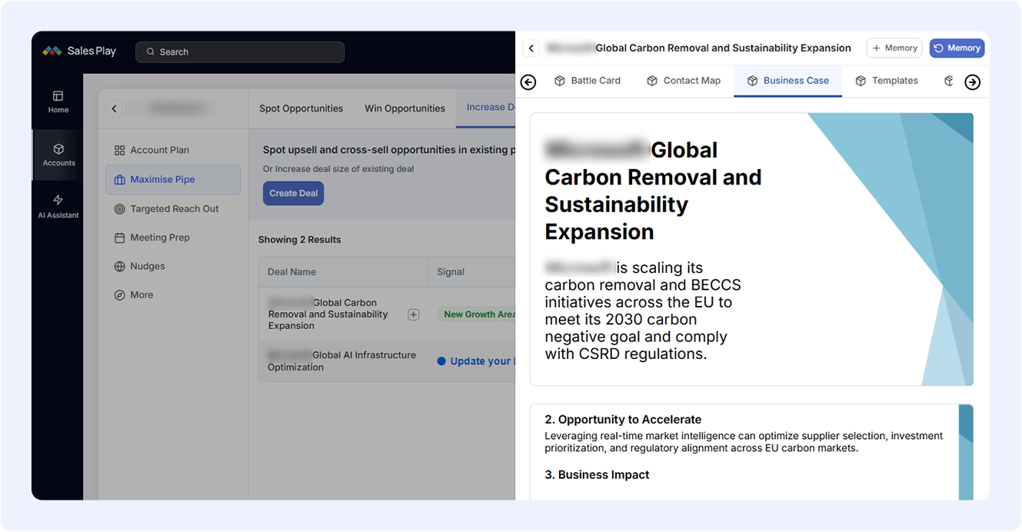Select the Templates tab
The image size is (1022, 532).
pos(887,81)
